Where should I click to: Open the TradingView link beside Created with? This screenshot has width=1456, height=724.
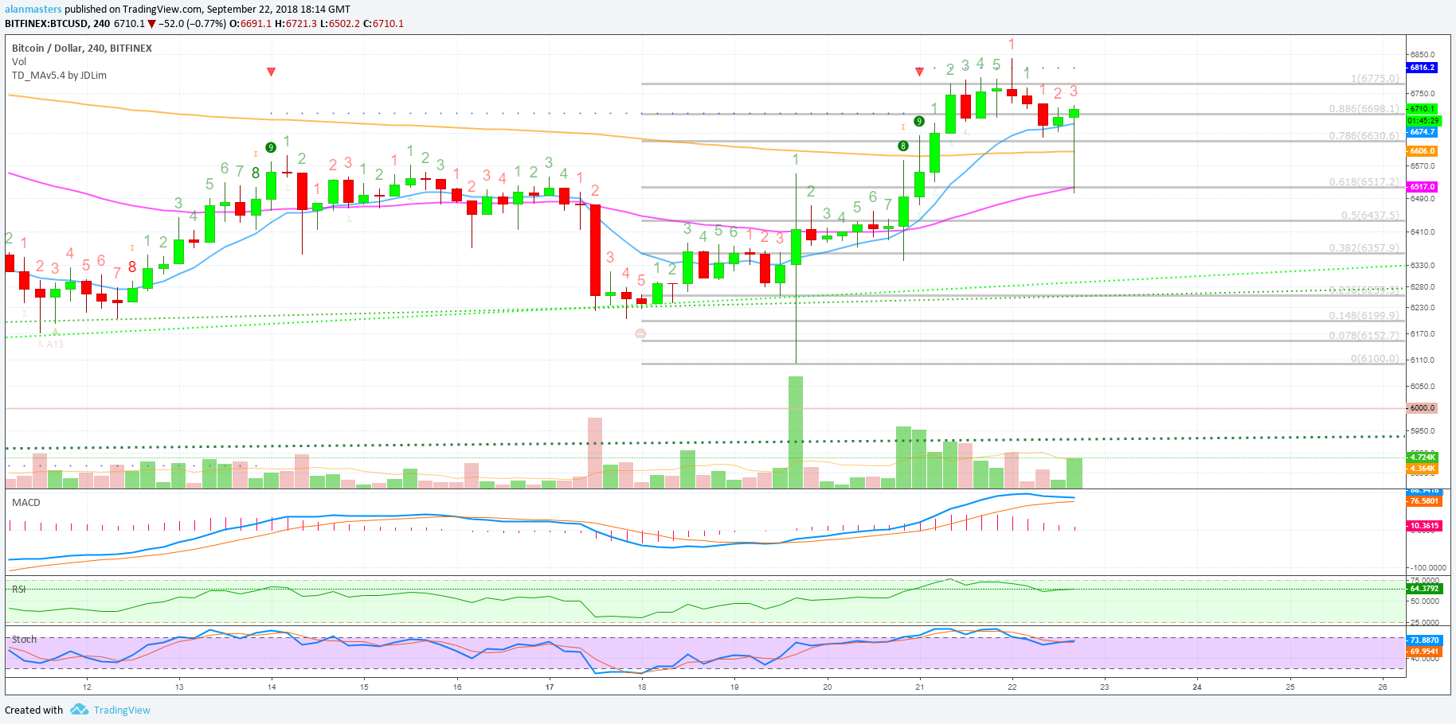coord(122,710)
